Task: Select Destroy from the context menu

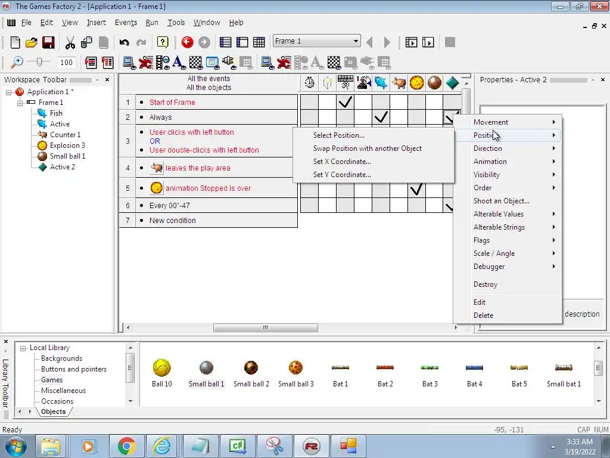Action: [x=508, y=284]
